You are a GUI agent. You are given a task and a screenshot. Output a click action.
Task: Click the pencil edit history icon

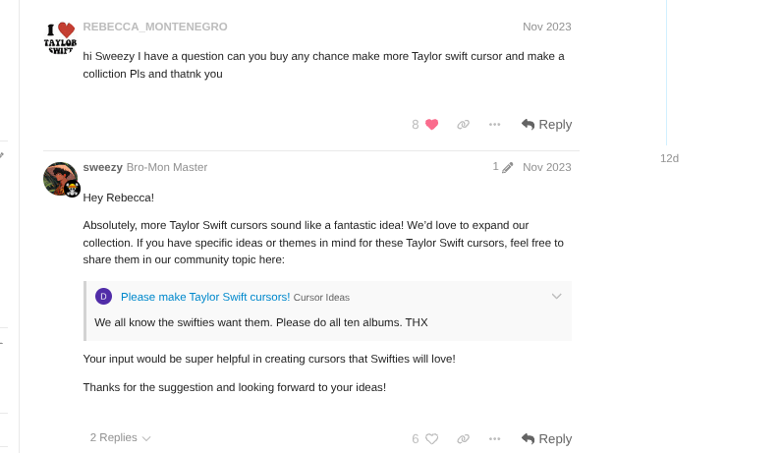click(507, 168)
